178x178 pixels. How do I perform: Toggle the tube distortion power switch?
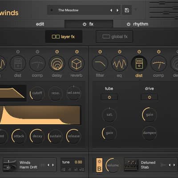point(109,97)
